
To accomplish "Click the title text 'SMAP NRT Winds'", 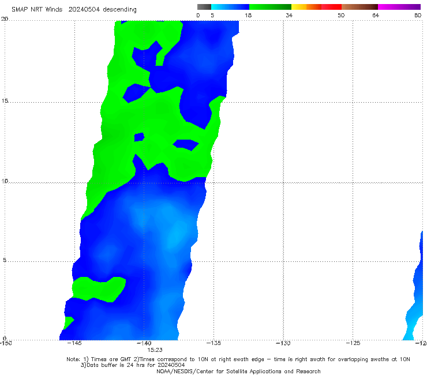I will tap(37, 10).
